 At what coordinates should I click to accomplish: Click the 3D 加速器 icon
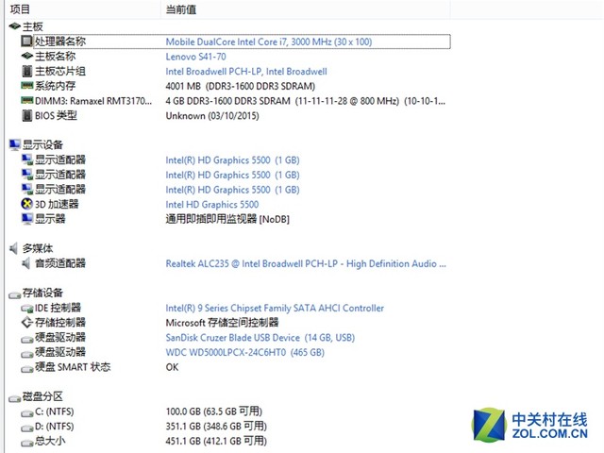coord(27,204)
